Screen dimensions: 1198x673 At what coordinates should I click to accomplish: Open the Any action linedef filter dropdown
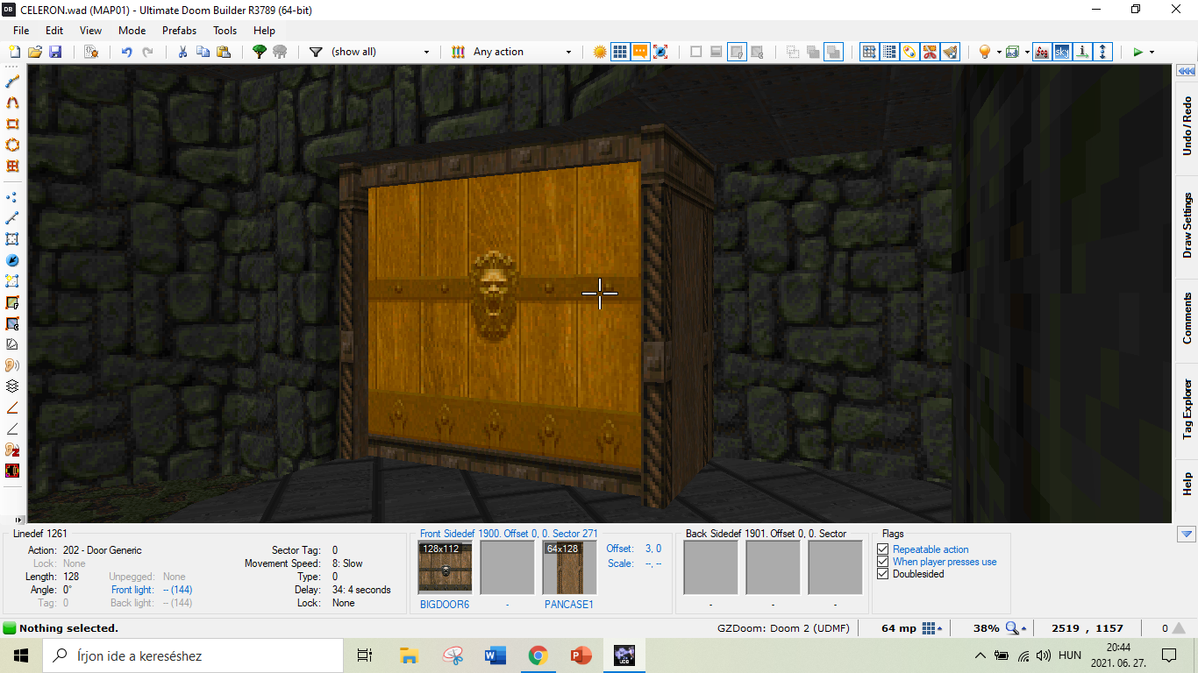click(x=523, y=52)
